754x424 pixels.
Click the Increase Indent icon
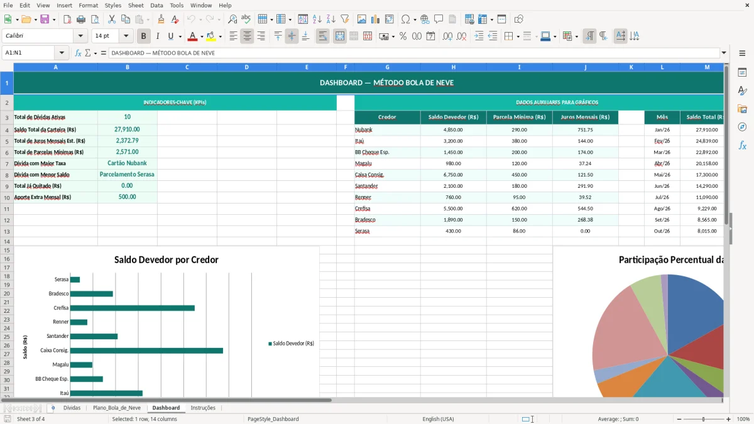coord(479,36)
